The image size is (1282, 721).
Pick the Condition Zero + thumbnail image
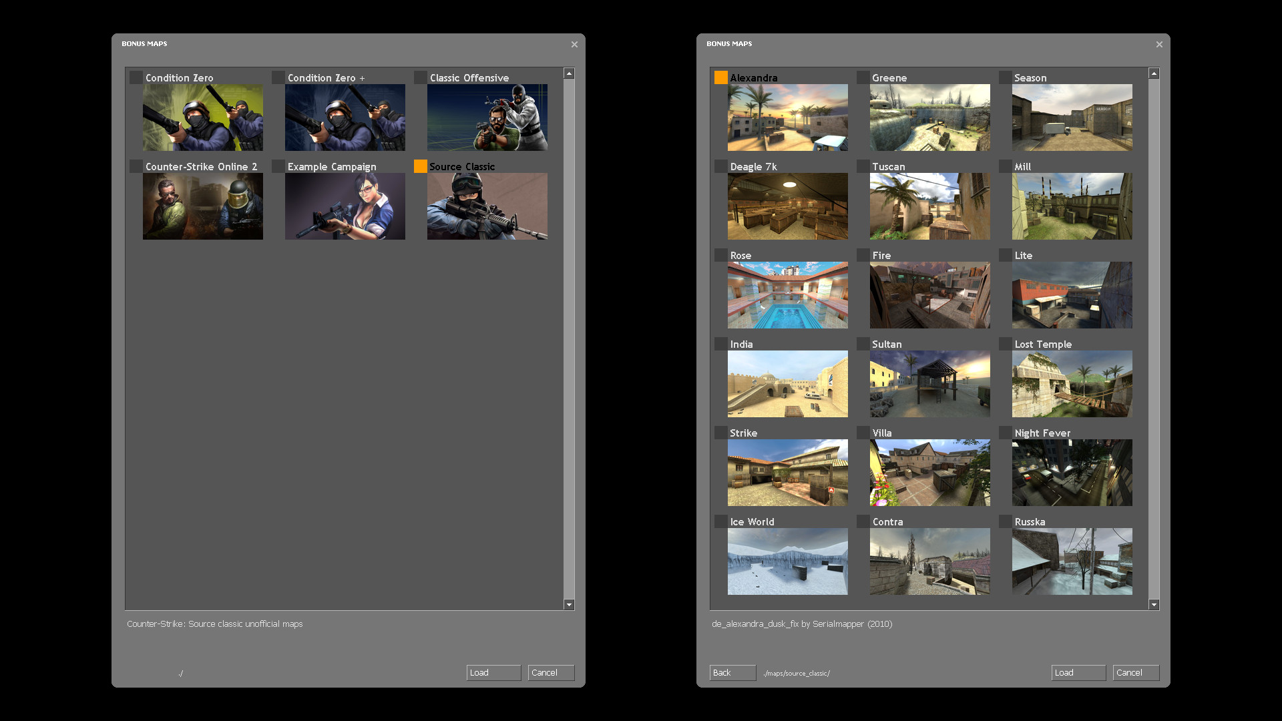click(x=345, y=117)
